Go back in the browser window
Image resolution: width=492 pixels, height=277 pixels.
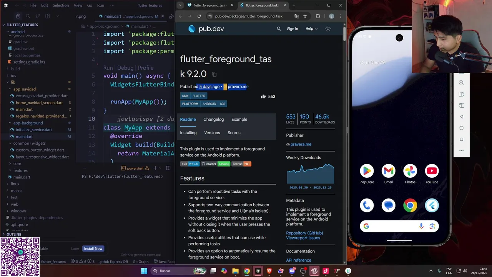(x=181, y=16)
